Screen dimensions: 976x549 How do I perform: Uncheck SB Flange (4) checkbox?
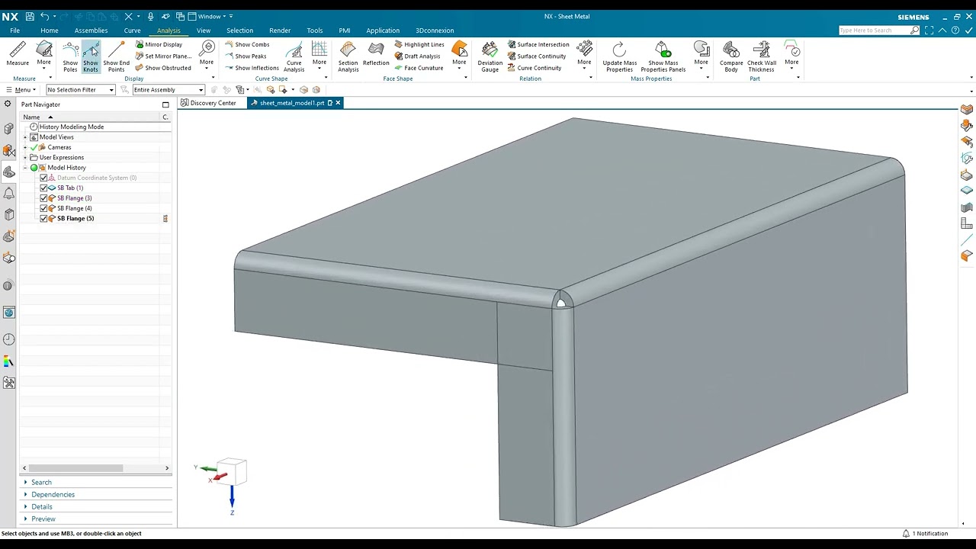(x=43, y=208)
